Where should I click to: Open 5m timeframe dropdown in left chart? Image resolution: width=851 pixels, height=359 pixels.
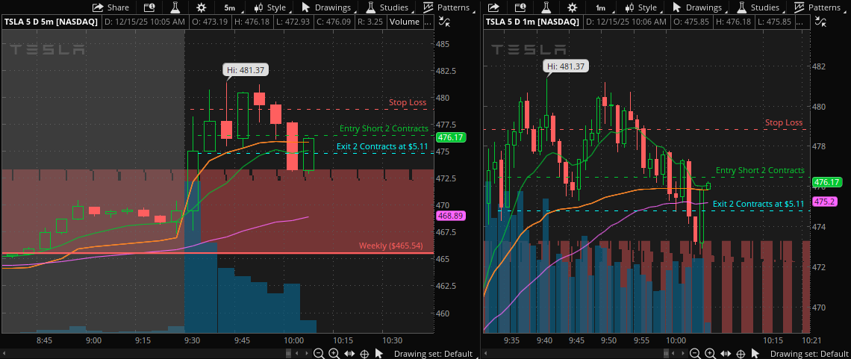point(233,7)
